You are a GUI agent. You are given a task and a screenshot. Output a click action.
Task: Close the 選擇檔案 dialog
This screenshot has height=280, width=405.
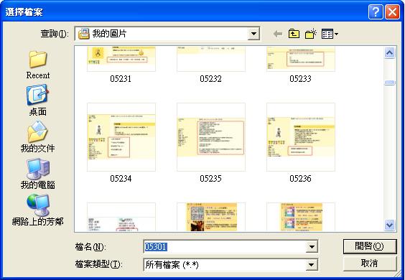[x=393, y=12]
